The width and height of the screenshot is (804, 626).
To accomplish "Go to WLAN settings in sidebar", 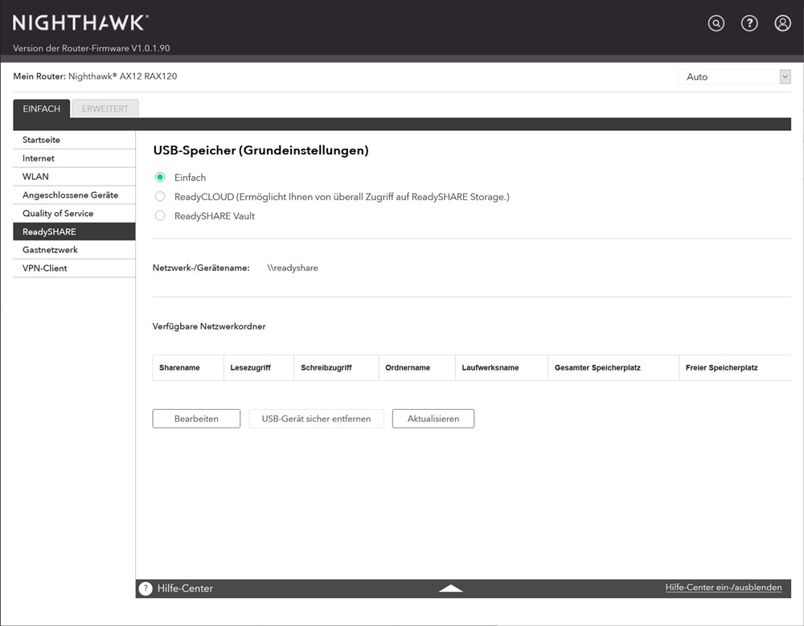I will pyautogui.click(x=36, y=177).
